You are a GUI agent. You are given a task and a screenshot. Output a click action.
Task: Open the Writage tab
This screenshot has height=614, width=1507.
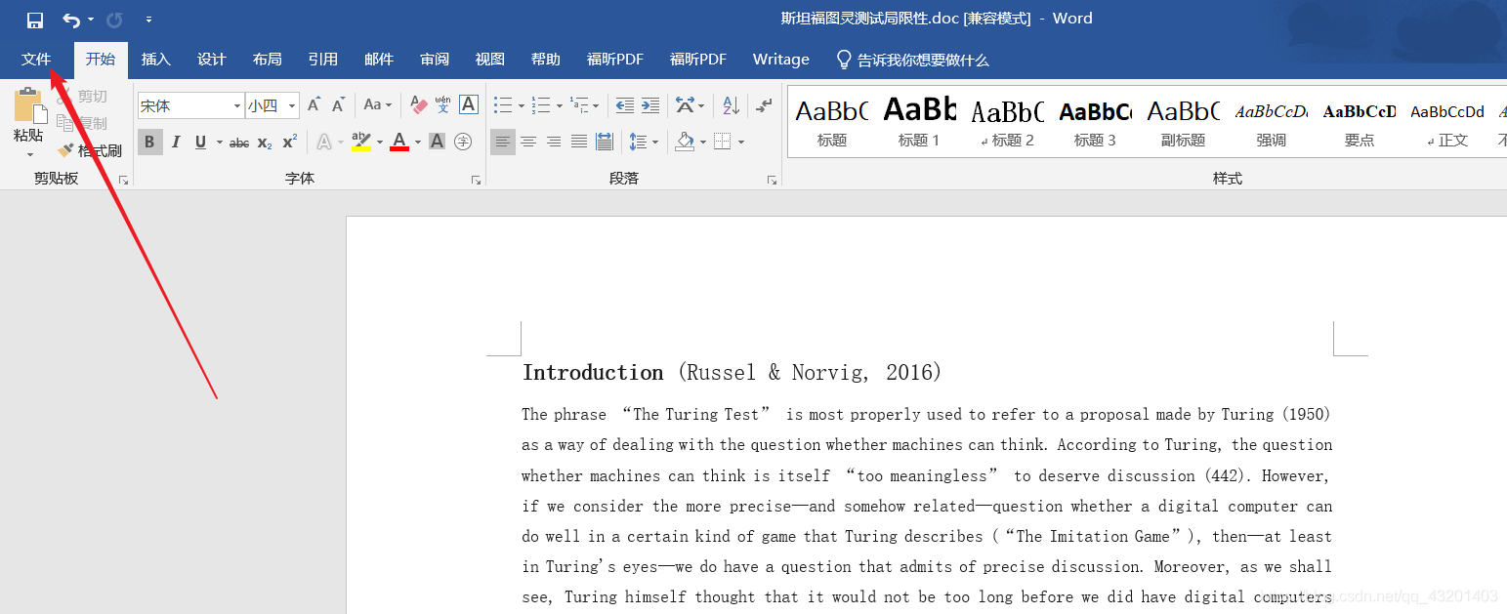pos(781,60)
